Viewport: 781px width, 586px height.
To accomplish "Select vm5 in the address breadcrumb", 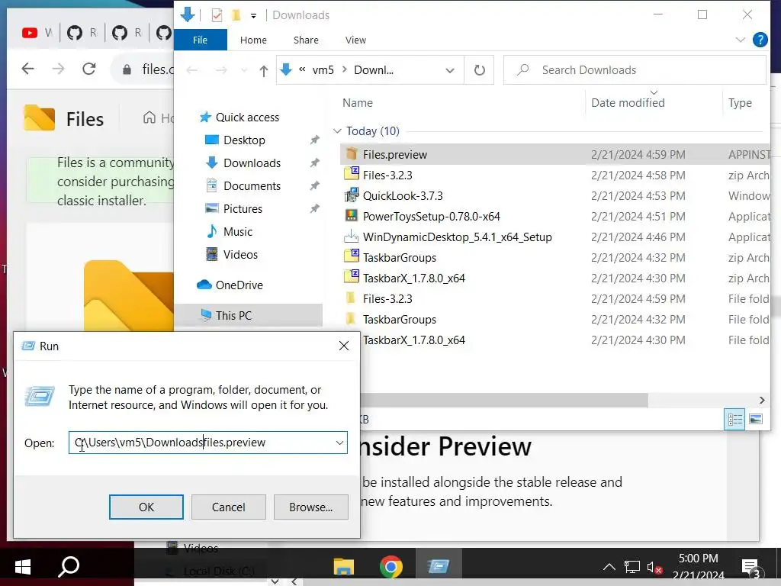I will click(323, 70).
